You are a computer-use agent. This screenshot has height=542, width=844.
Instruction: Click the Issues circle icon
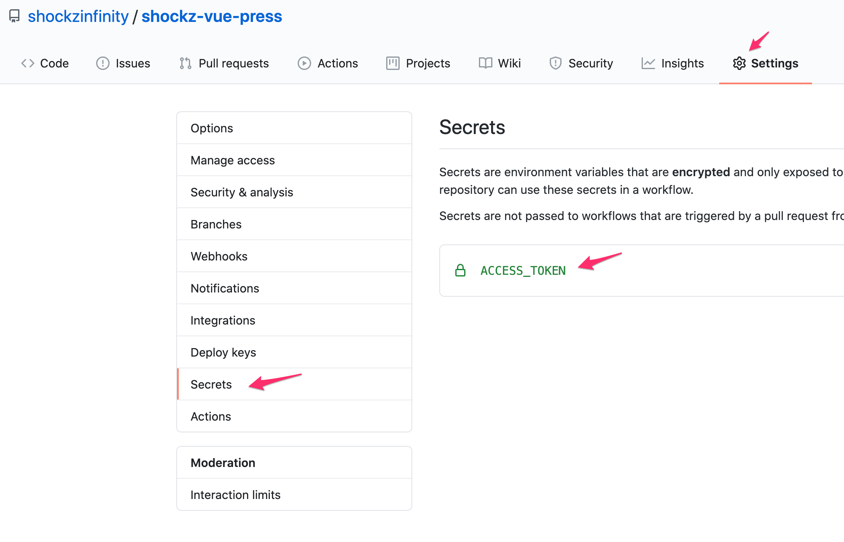tap(102, 63)
